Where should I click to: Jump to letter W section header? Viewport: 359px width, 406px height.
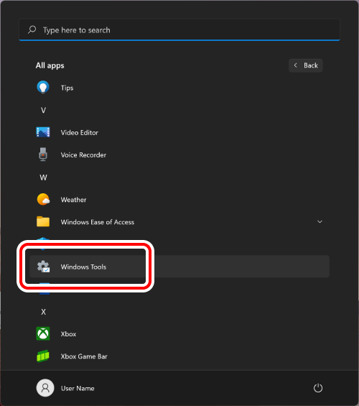[43, 177]
